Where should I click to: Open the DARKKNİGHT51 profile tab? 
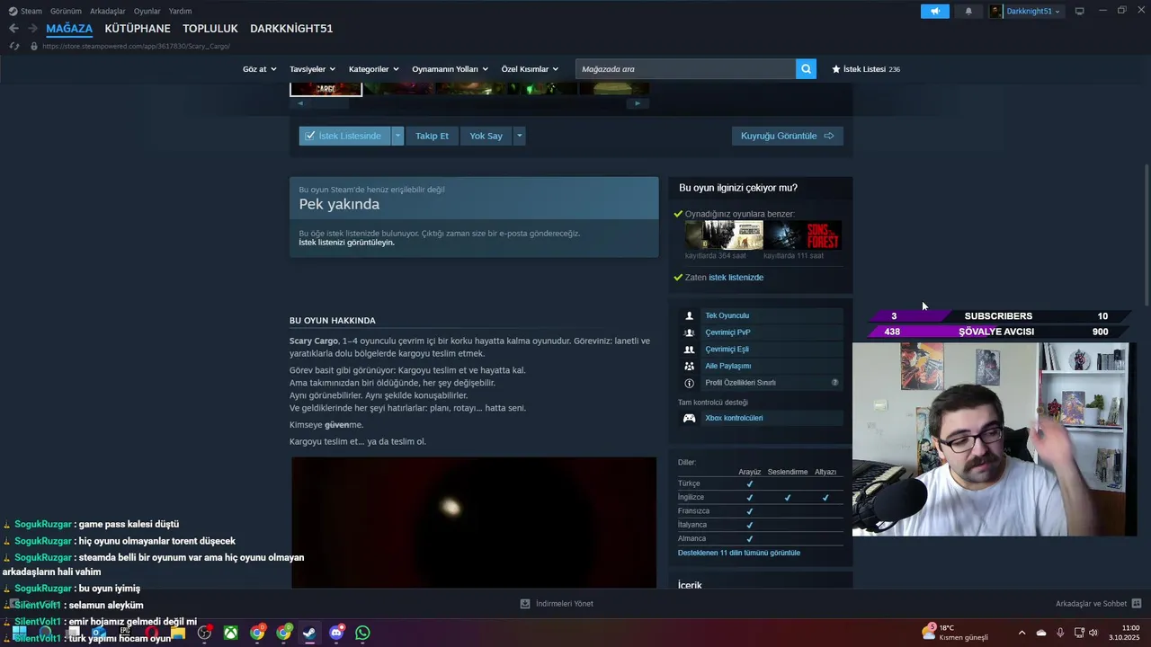tap(291, 29)
